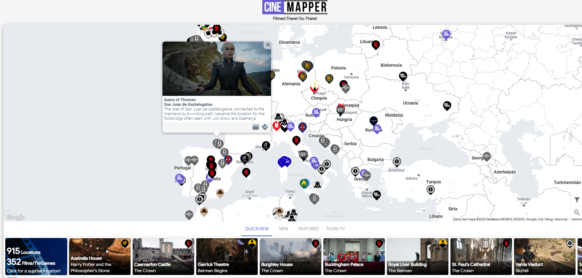Click the CineMapper logo
This screenshot has width=582, height=278.
(295, 7)
